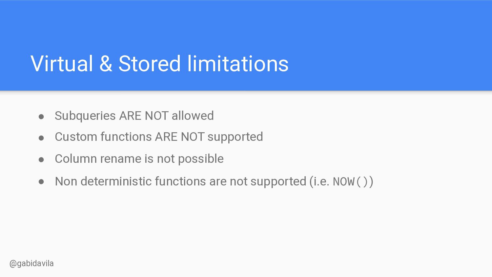This screenshot has height=277, width=492.
Task: Click the "(i.e." text before NOW()
Action: pos(319,181)
